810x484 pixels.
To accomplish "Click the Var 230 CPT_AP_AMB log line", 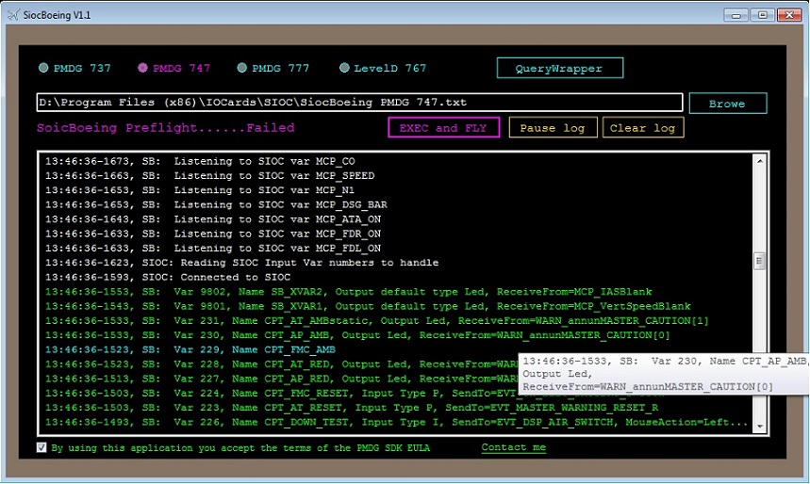I will pos(357,335).
